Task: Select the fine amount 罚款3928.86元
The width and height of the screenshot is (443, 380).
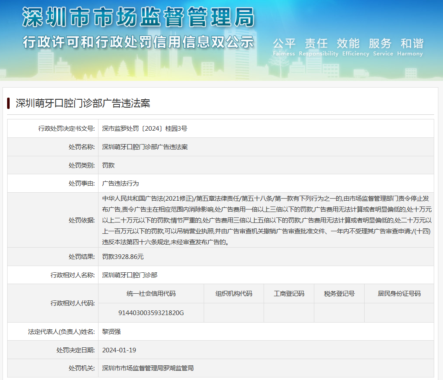Action: tap(123, 256)
